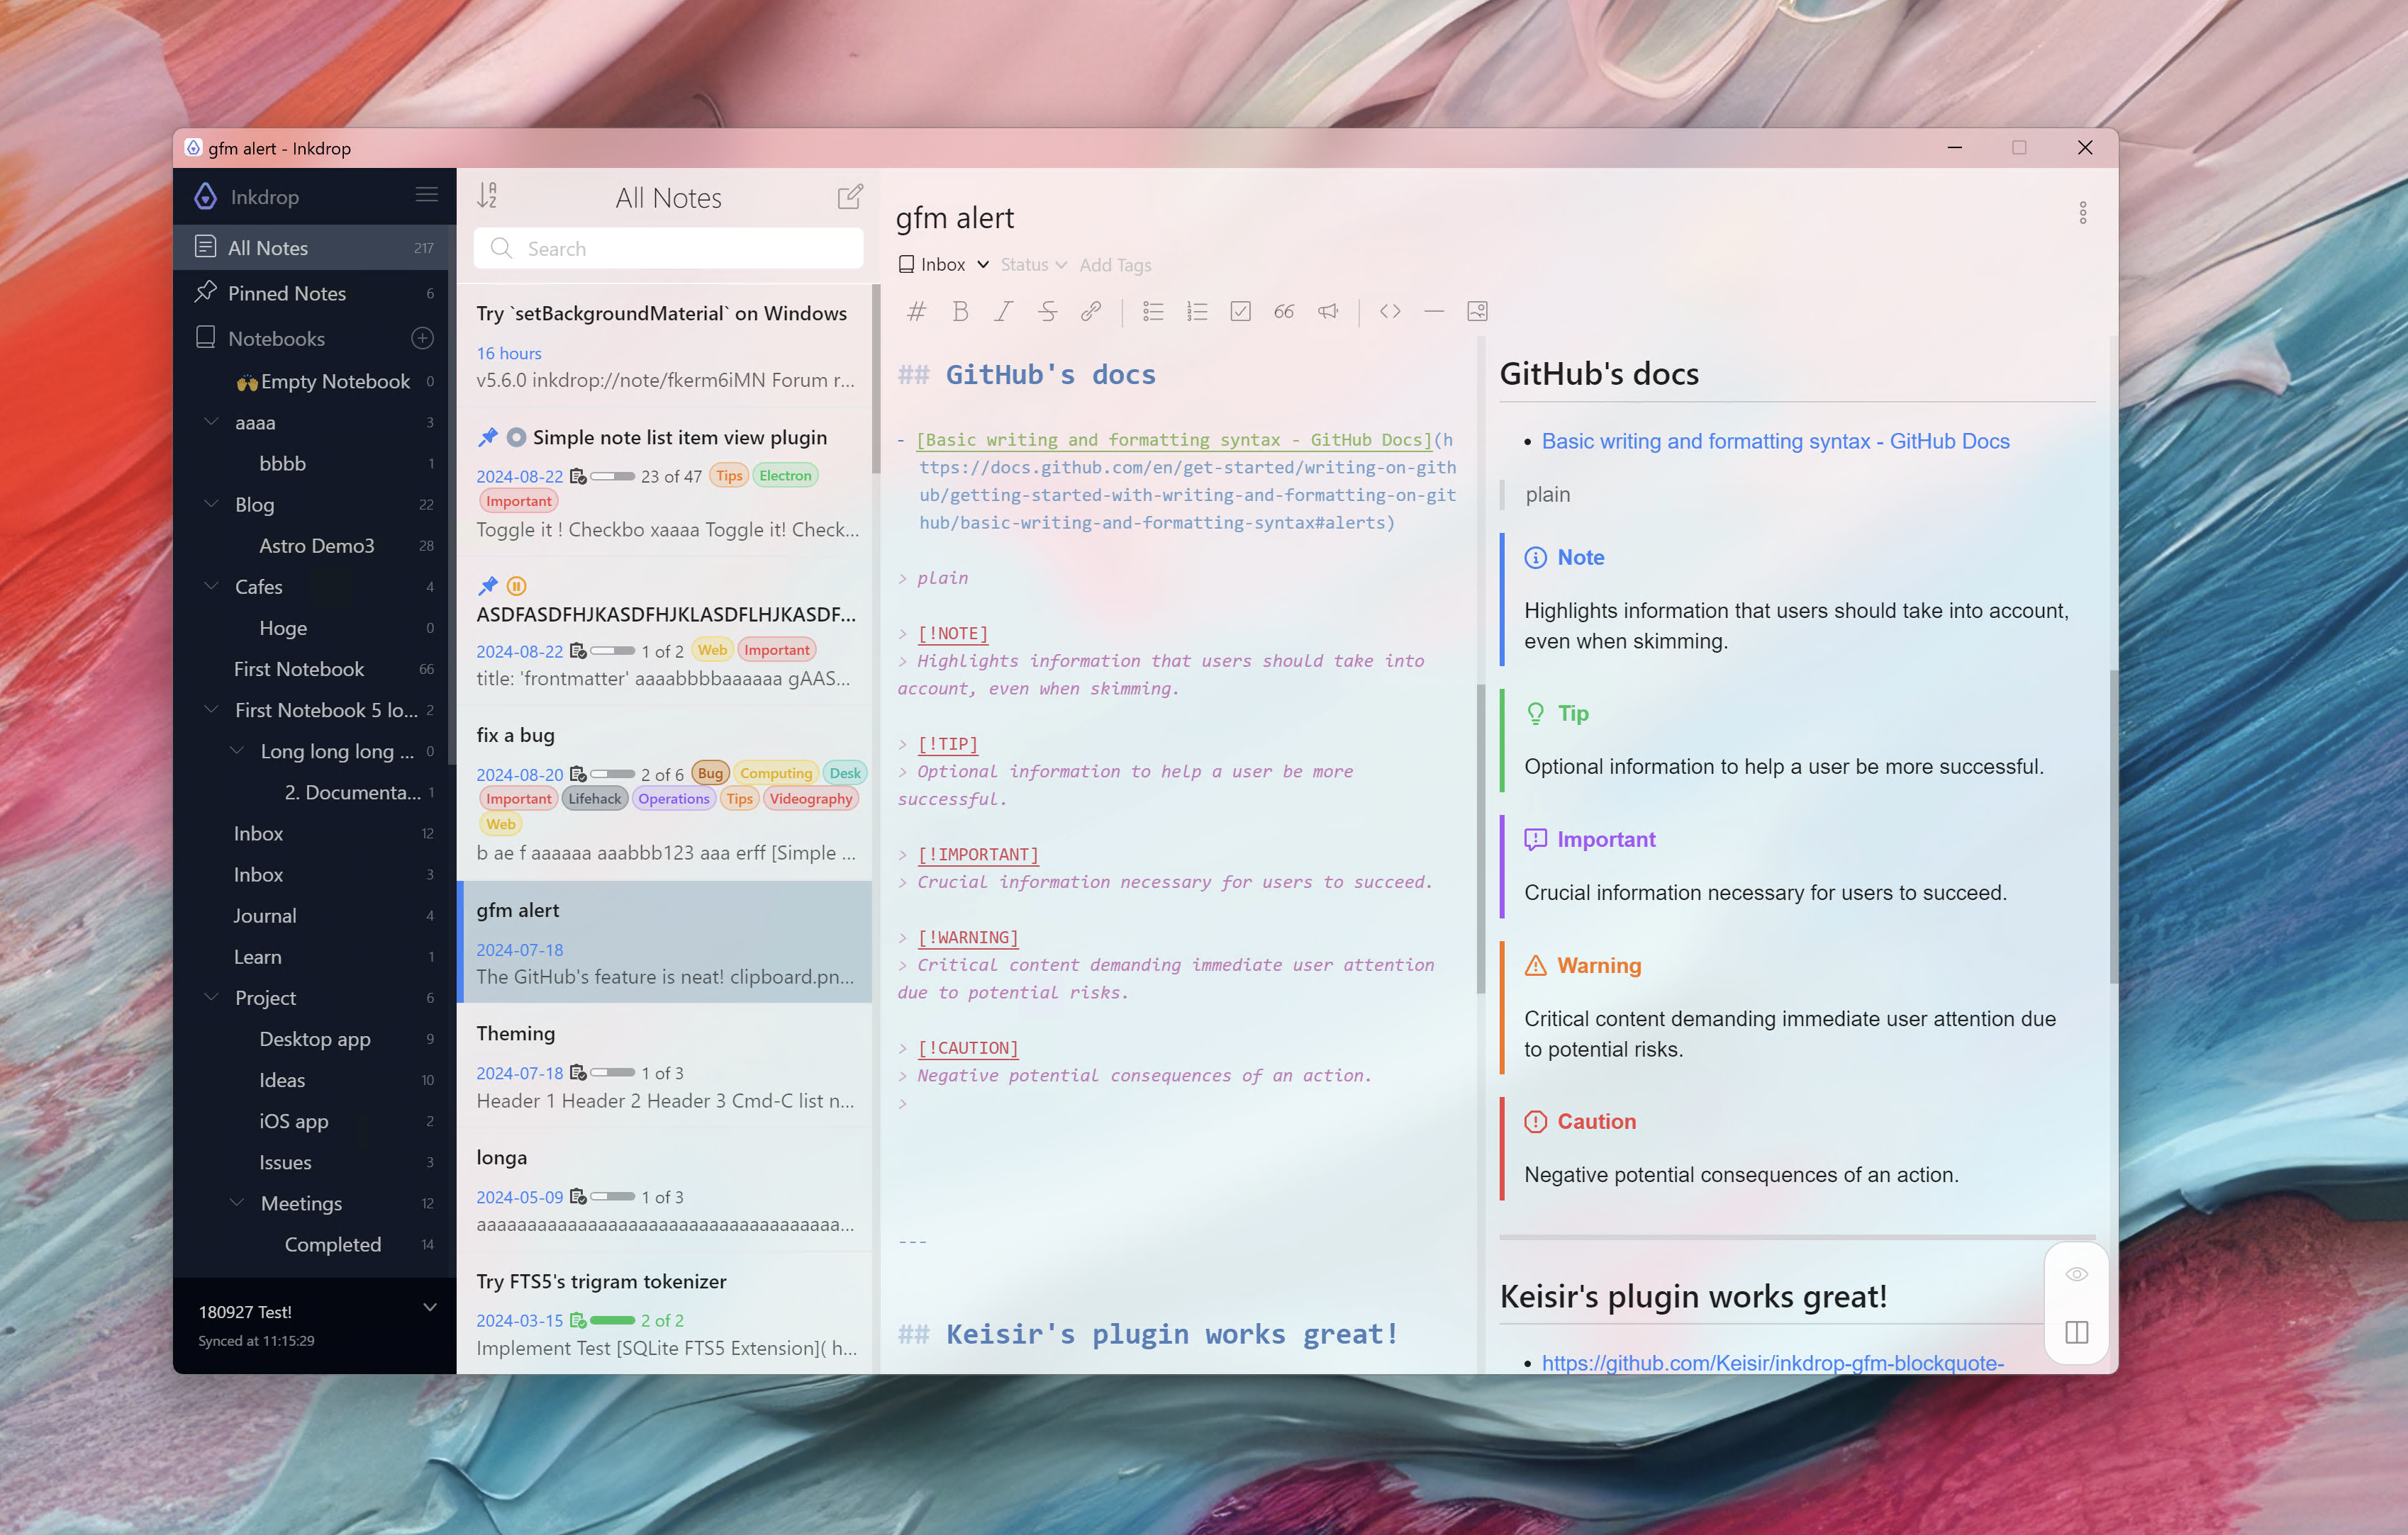Apply strikethrough from the editor toolbar

coord(1047,312)
